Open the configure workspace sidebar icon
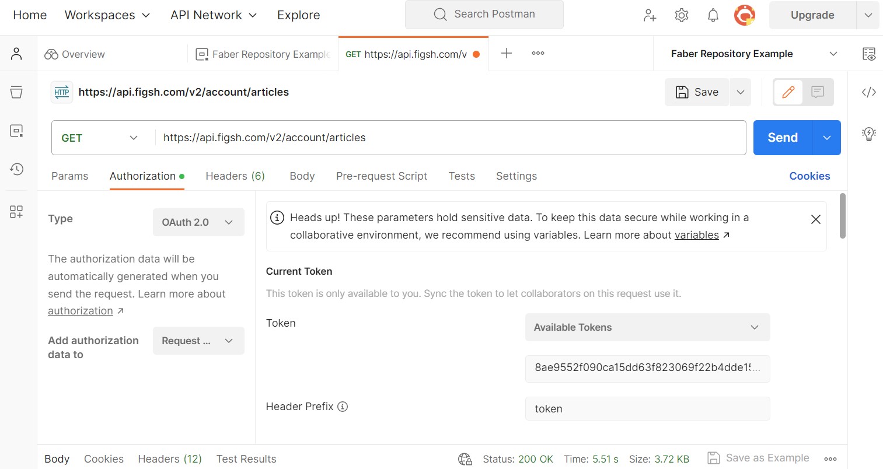Viewport: 883px width, 469px height. point(16,211)
